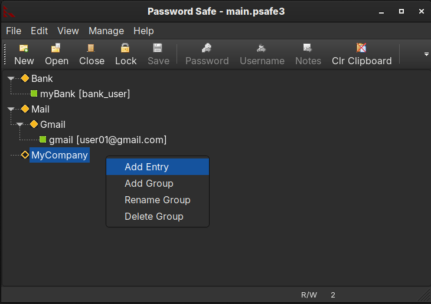
Task: Choose Rename Group from context menu
Action: [x=158, y=200]
